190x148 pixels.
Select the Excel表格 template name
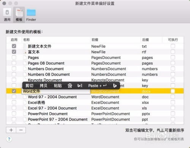coord(36,102)
